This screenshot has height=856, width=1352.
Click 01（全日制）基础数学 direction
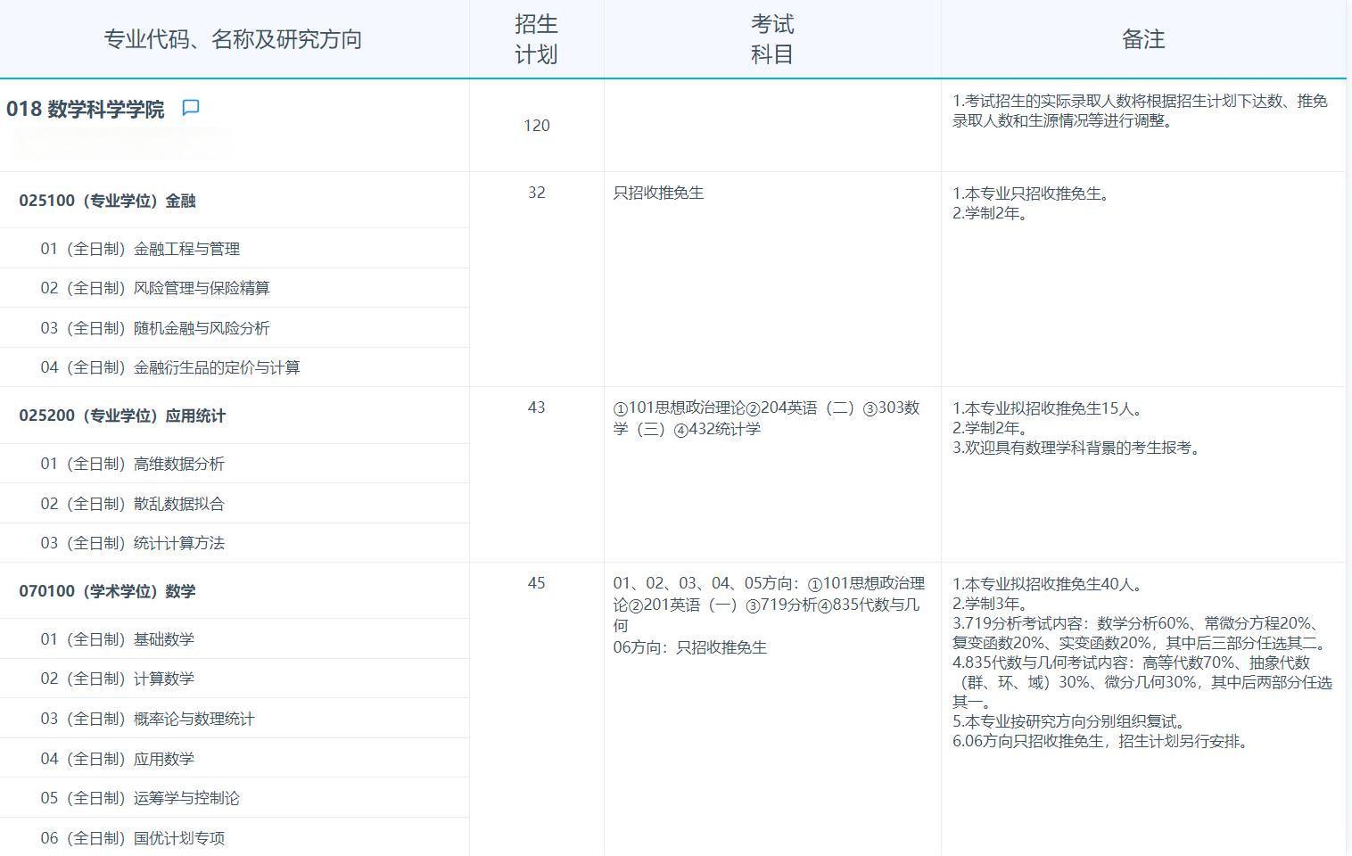coord(127,638)
